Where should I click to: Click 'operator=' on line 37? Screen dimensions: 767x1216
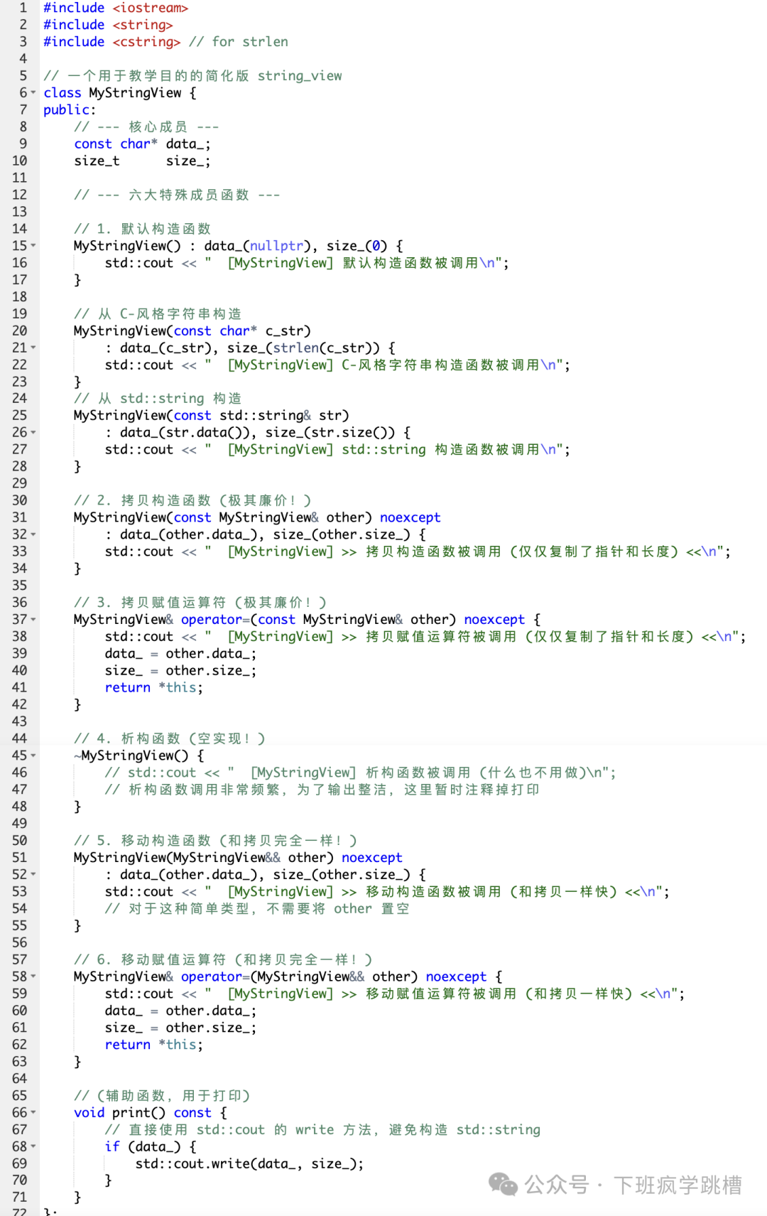click(x=215, y=620)
